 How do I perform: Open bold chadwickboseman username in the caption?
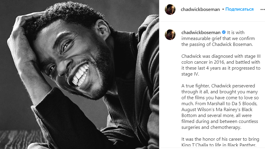(201, 32)
